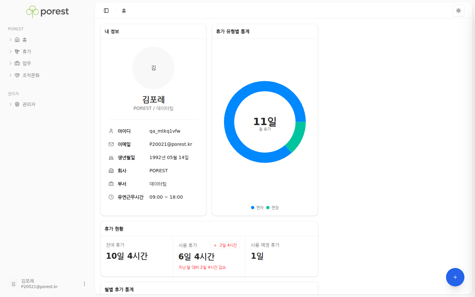Click 지난 달 대비 2일 4시간 감소 text

(202, 267)
